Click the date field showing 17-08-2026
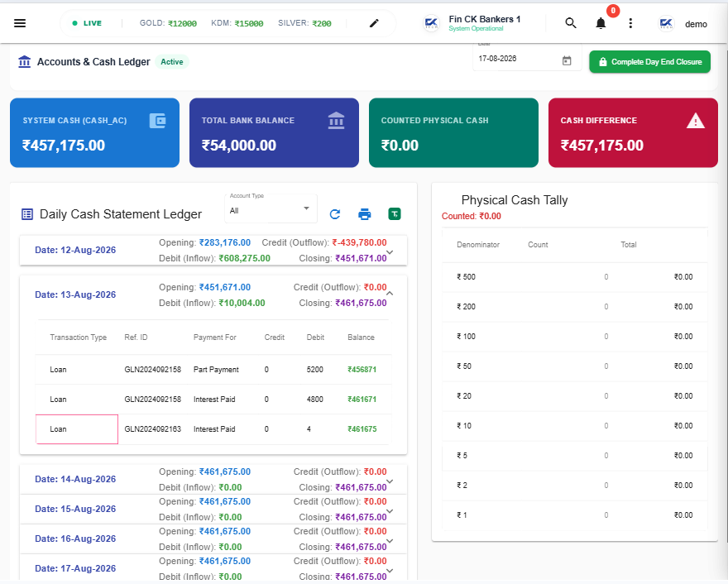The width and height of the screenshot is (728, 584). [527, 59]
